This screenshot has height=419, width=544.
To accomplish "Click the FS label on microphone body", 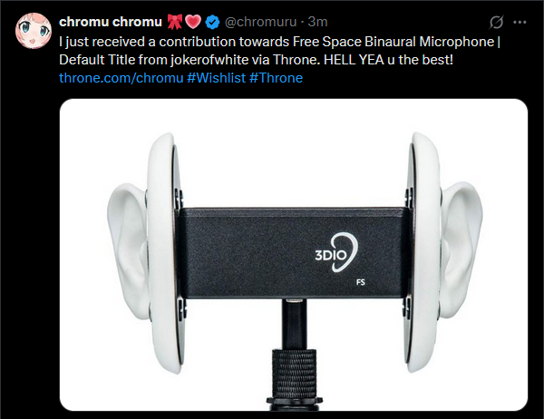I will pyautogui.click(x=361, y=282).
